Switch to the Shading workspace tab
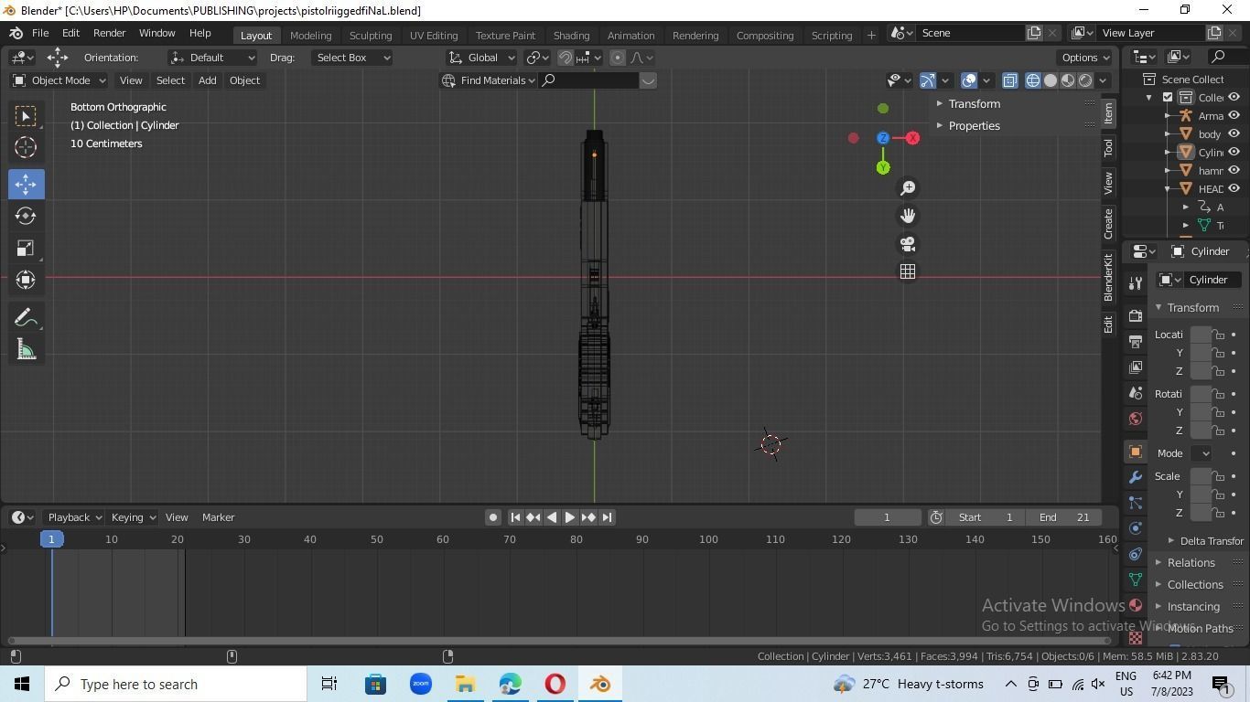 [571, 35]
